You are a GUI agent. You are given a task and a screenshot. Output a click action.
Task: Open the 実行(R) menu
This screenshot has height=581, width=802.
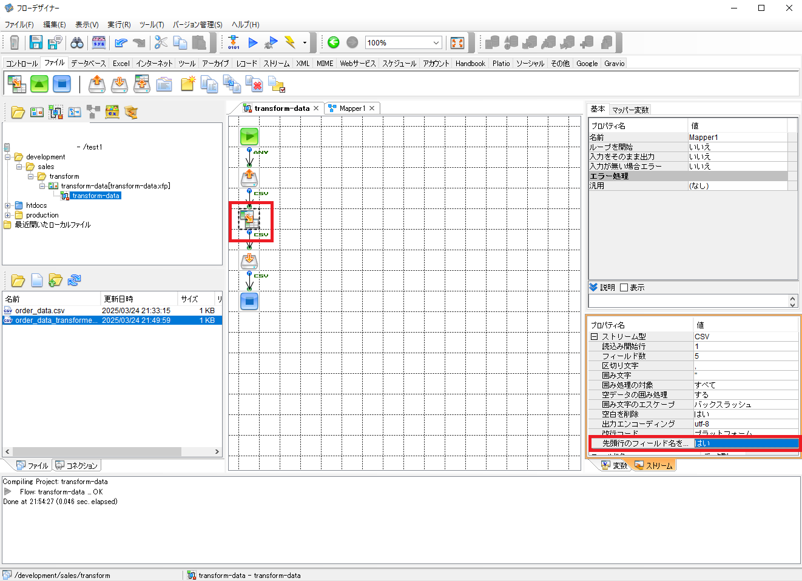coord(120,25)
